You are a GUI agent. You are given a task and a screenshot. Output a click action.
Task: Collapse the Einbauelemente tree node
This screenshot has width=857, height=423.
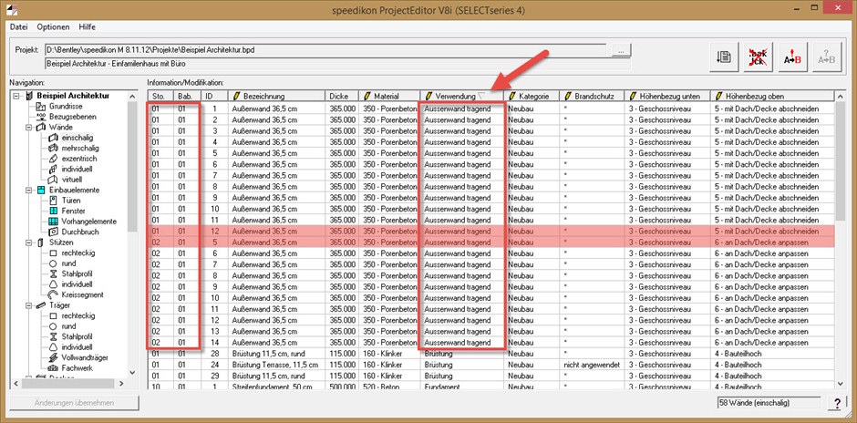[x=28, y=191]
